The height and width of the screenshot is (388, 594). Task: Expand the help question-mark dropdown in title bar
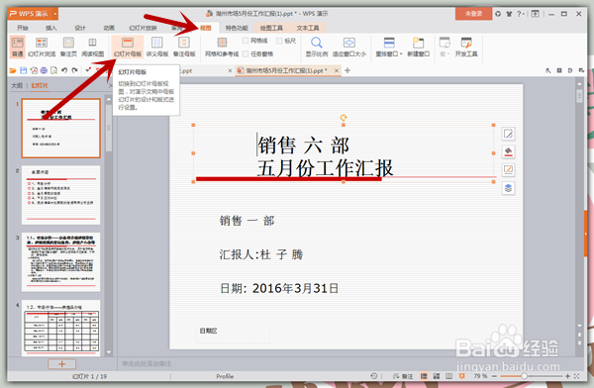tap(522, 14)
